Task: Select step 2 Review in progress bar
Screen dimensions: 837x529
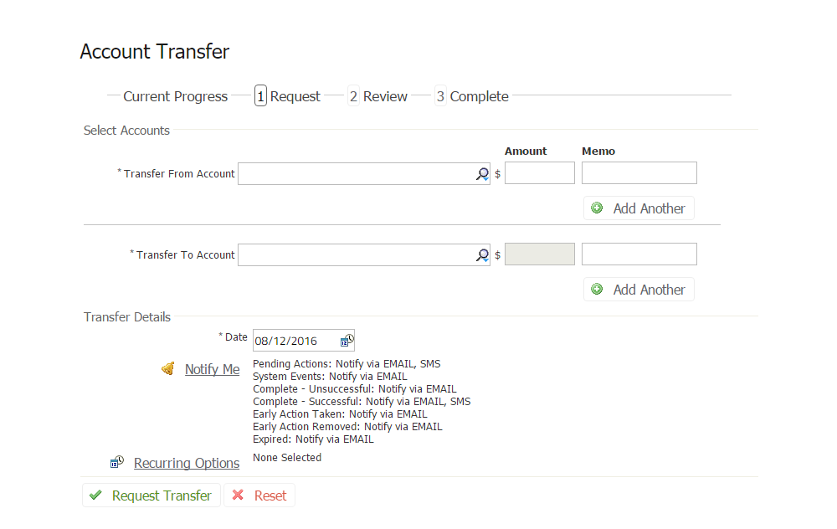Action: [378, 96]
